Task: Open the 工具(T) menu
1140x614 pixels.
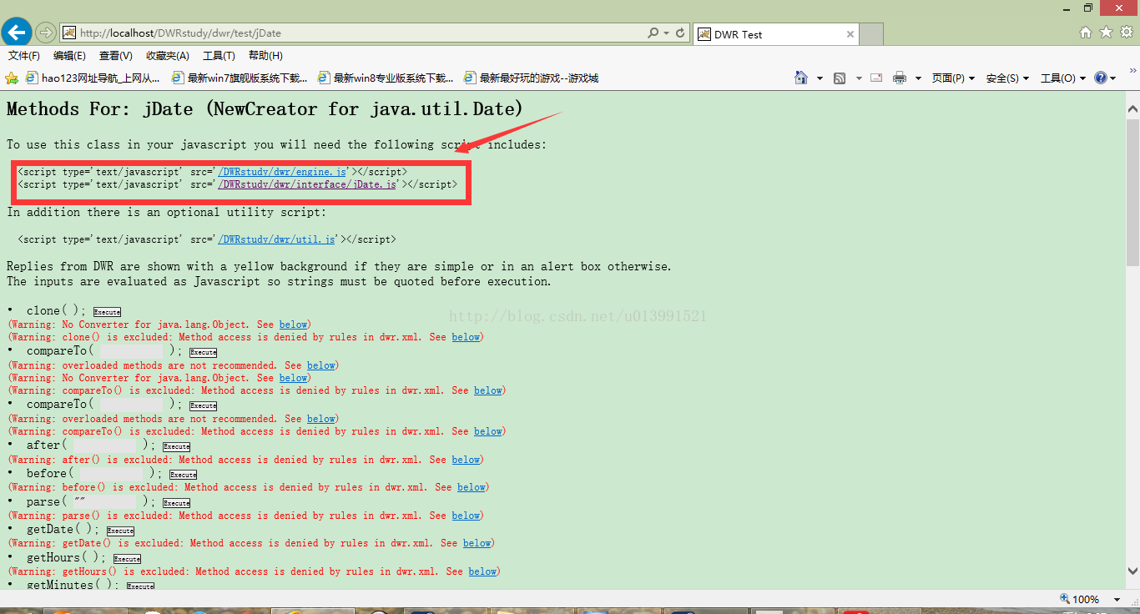Action: (219, 56)
